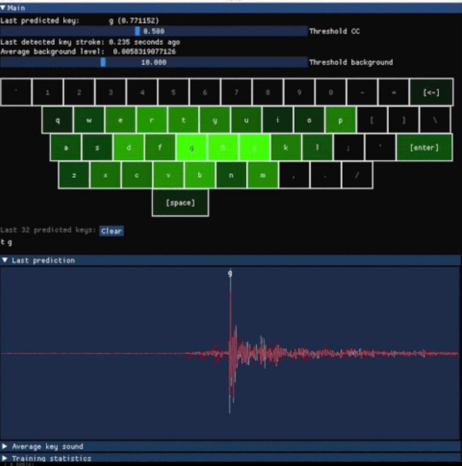Click the comma key
The height and width of the screenshot is (466, 462).
click(294, 175)
